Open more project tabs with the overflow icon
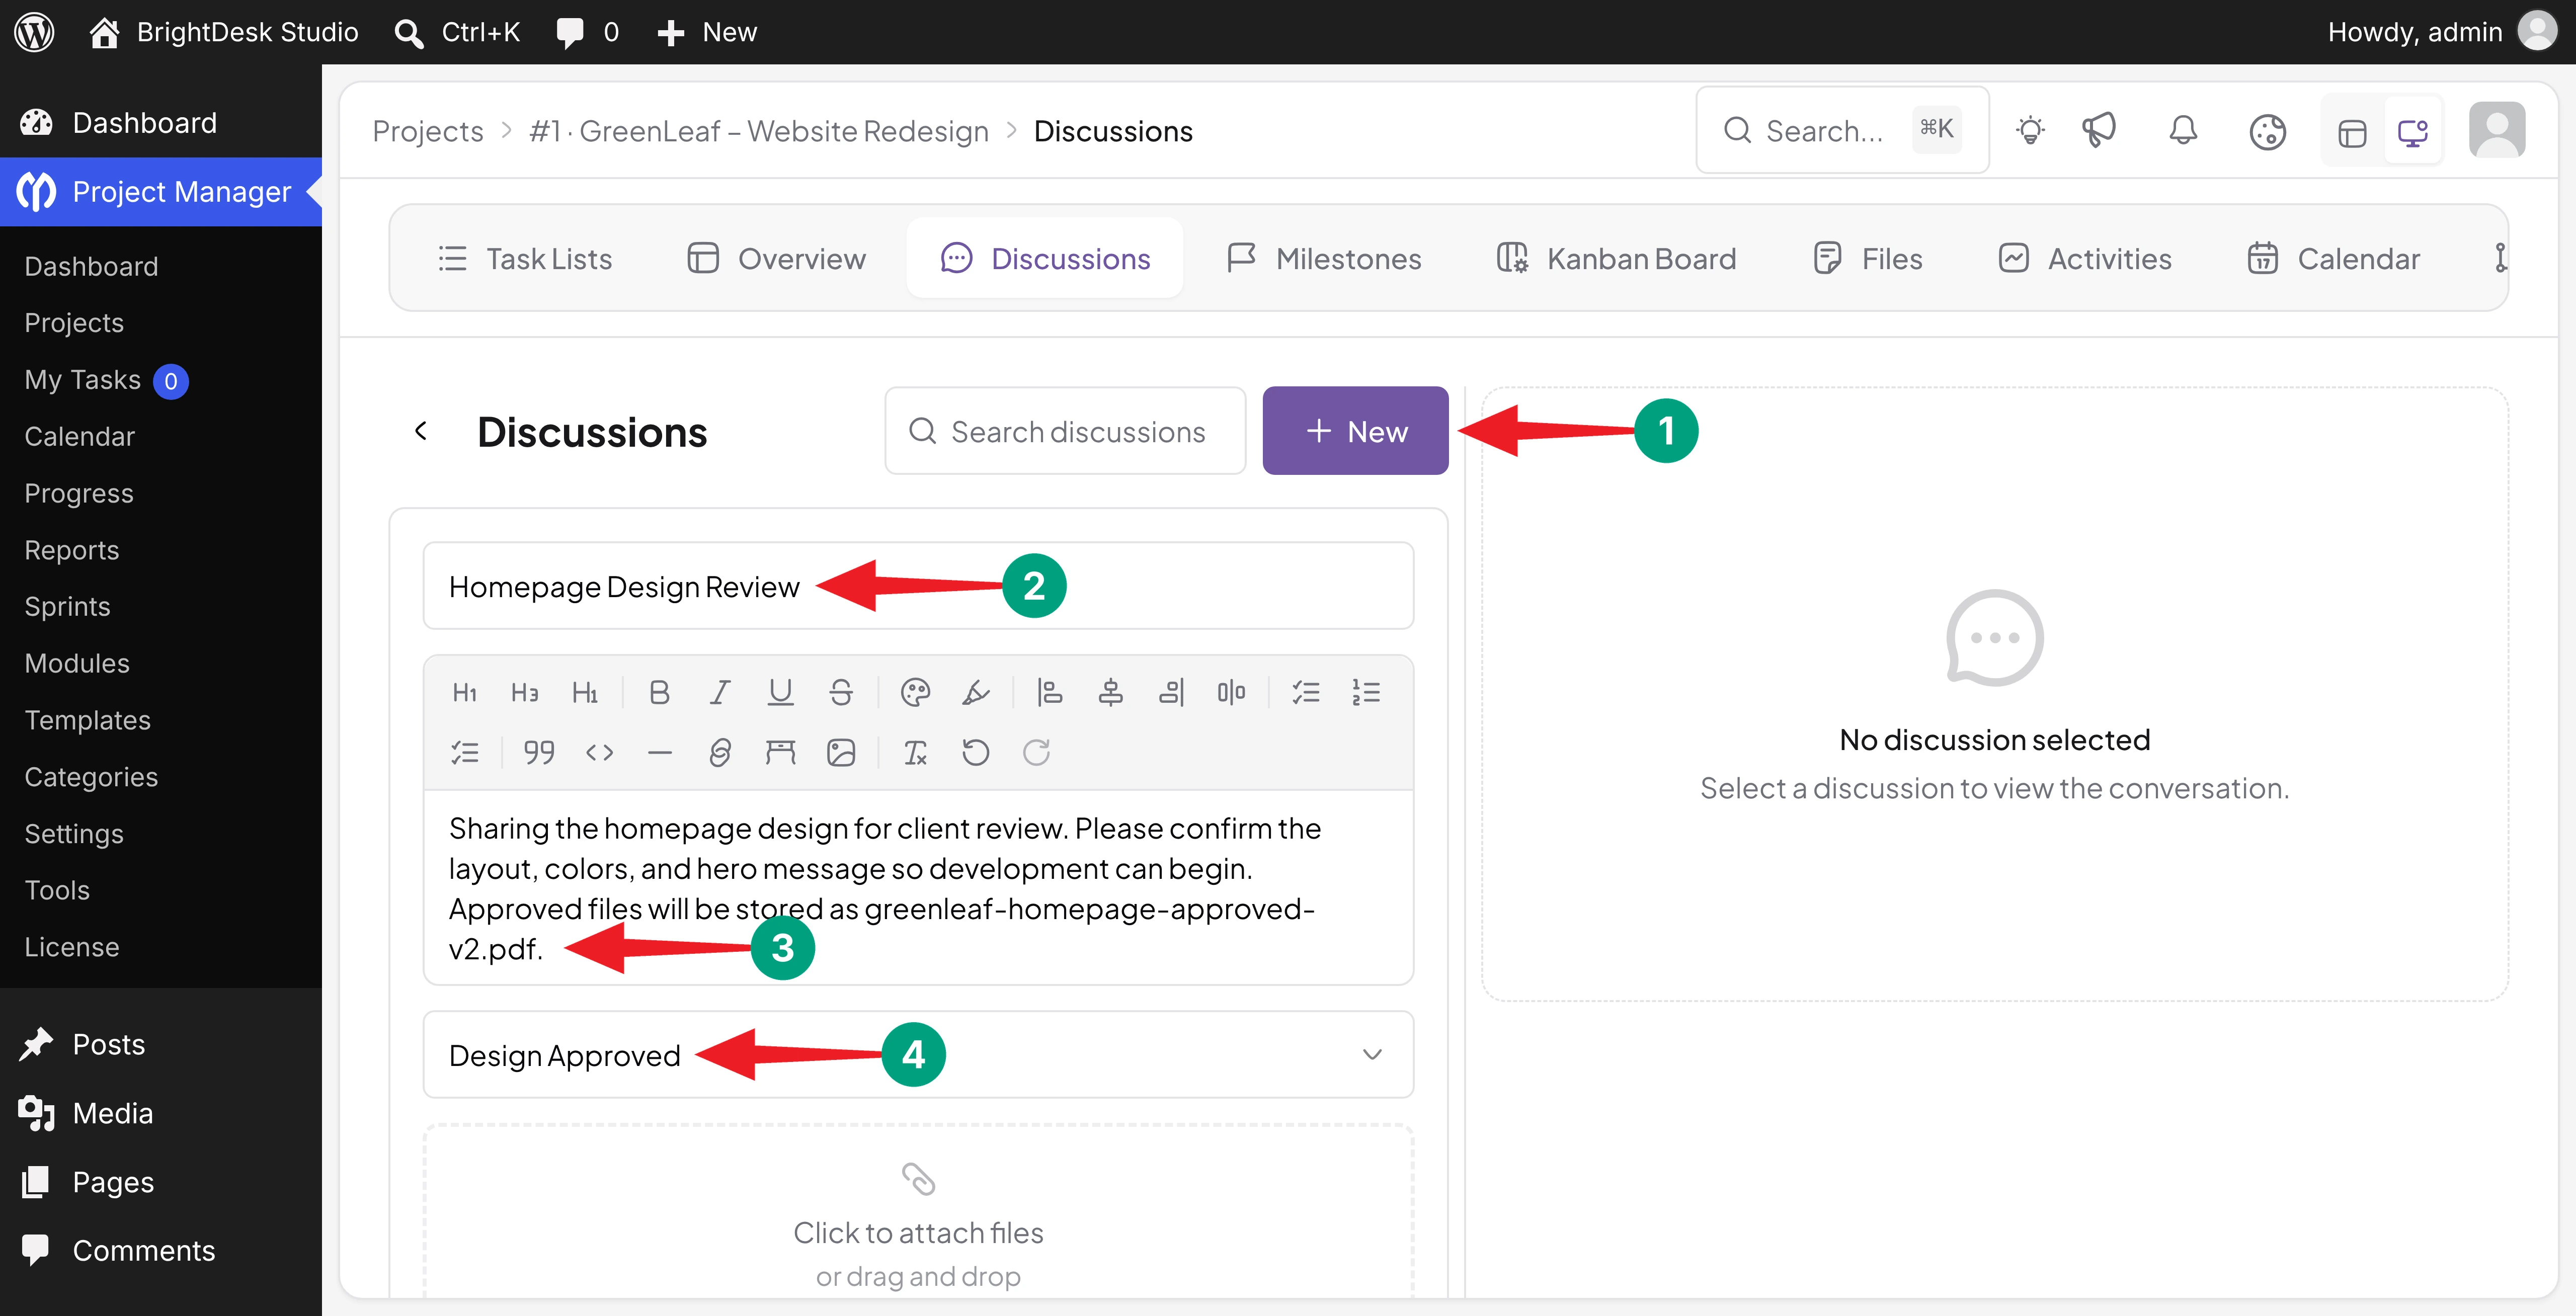 click(x=2500, y=258)
